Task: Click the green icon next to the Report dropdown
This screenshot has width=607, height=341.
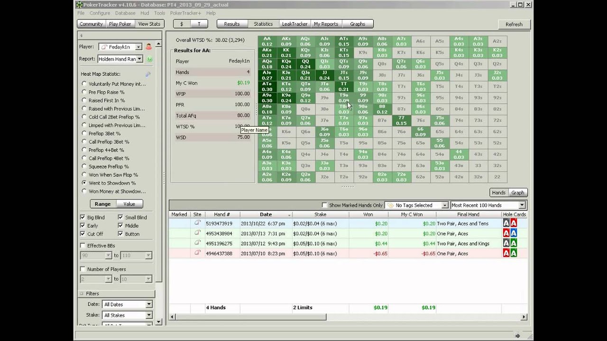Action: tap(150, 59)
